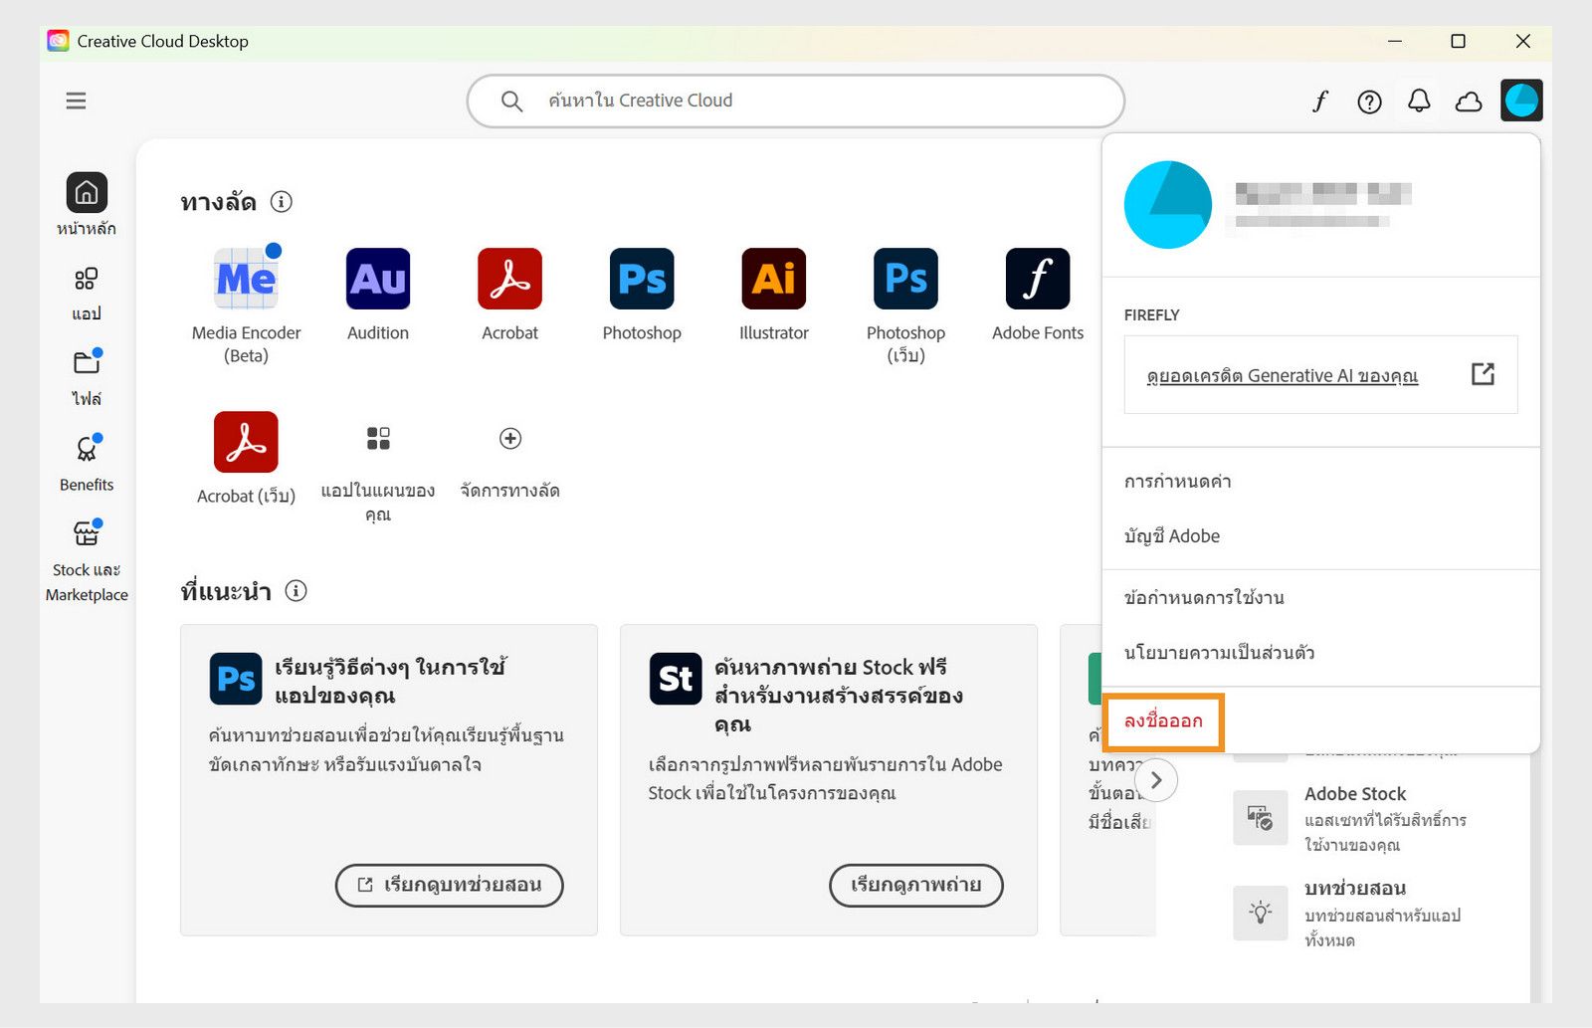
Task: Open the notifications bell
Action: tap(1419, 101)
